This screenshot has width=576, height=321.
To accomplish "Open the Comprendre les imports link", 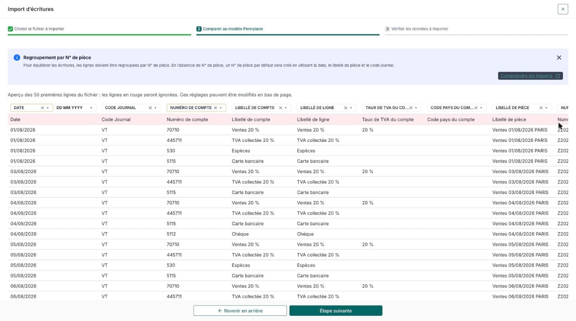I will (530, 76).
